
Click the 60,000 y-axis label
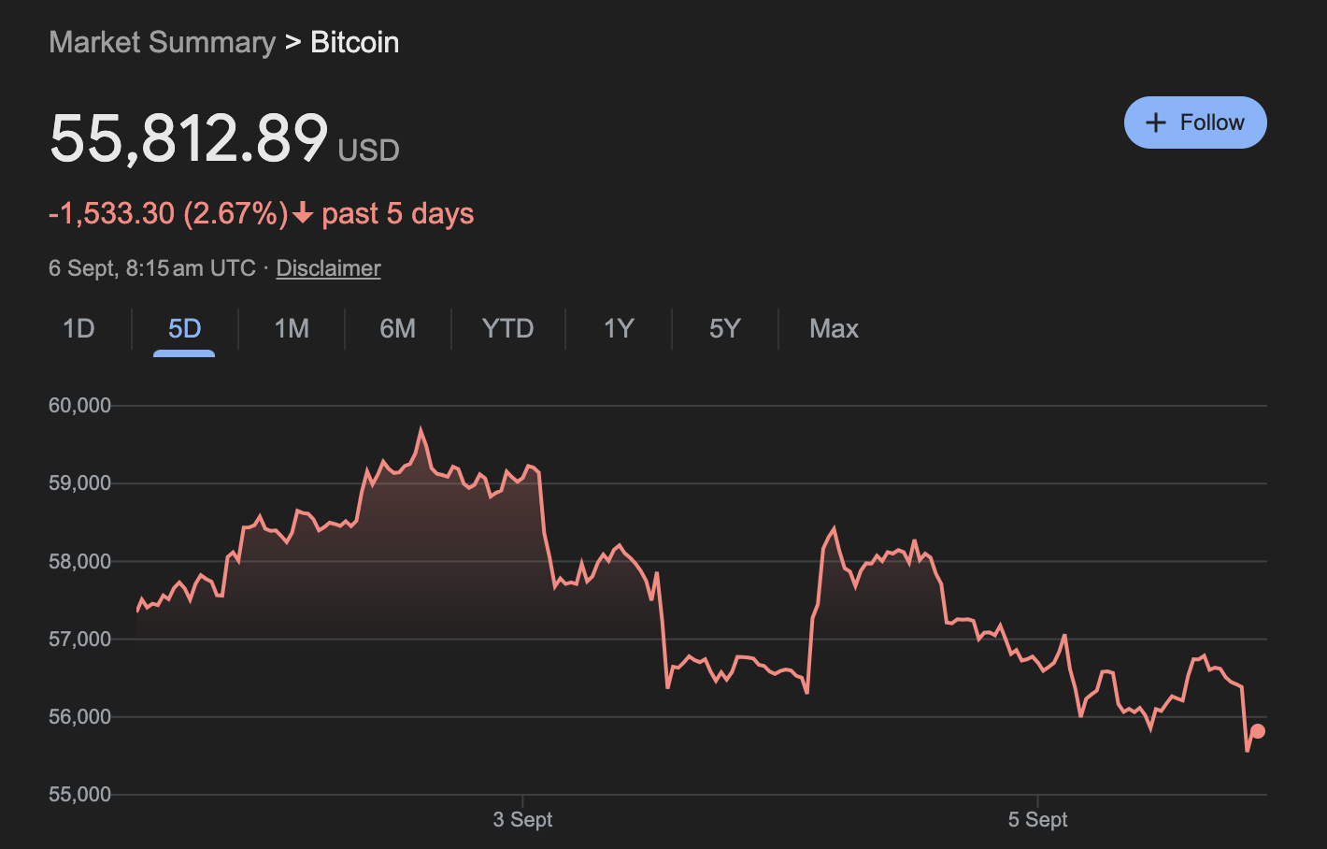[79, 406]
